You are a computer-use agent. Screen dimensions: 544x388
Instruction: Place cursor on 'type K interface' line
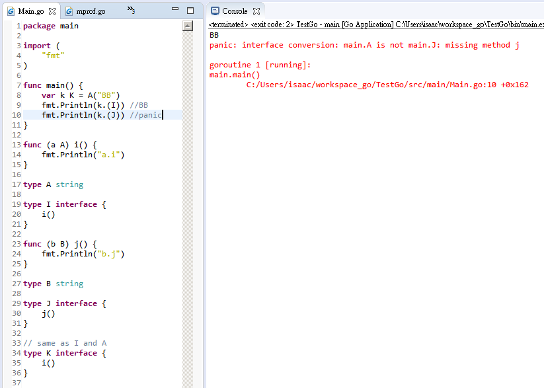(64, 353)
